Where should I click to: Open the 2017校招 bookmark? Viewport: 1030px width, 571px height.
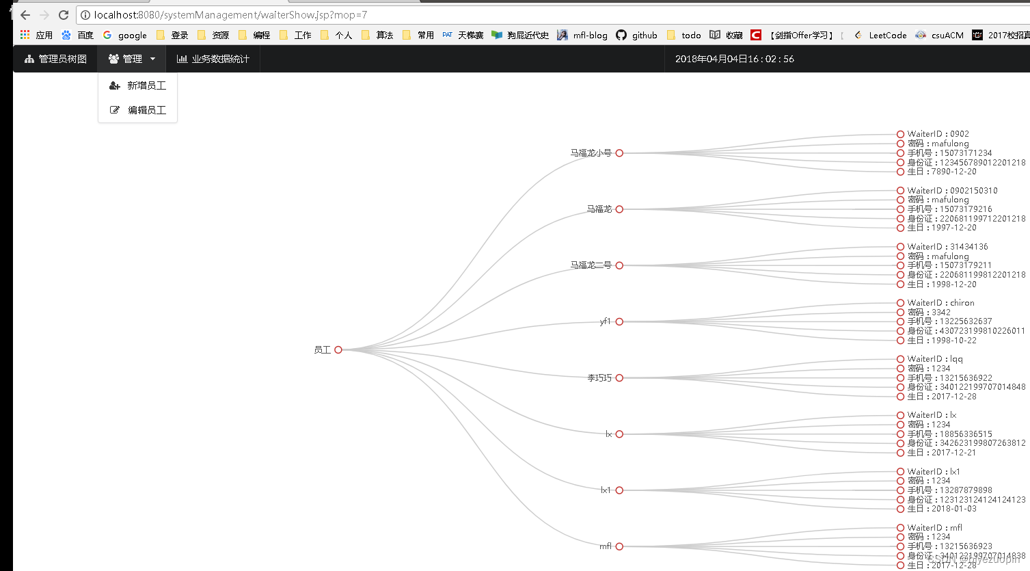[1001, 35]
